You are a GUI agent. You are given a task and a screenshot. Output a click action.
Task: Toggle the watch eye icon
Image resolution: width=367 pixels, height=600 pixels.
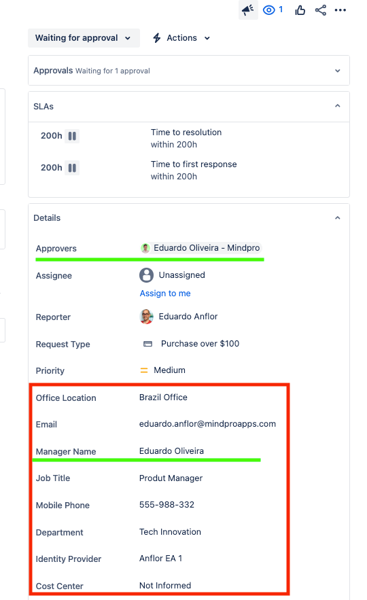[x=269, y=10]
